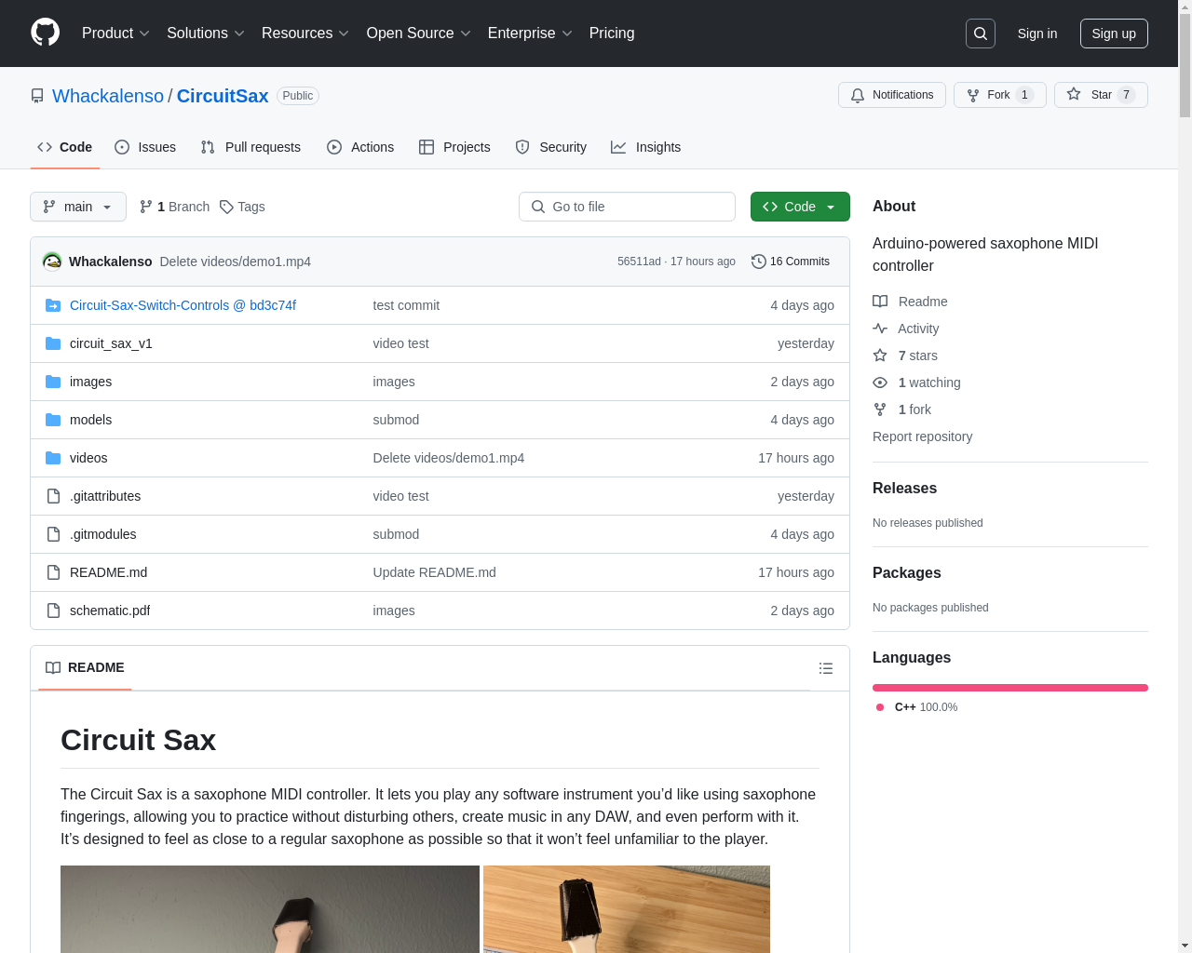Switch to the Actions tab

tap(360, 147)
